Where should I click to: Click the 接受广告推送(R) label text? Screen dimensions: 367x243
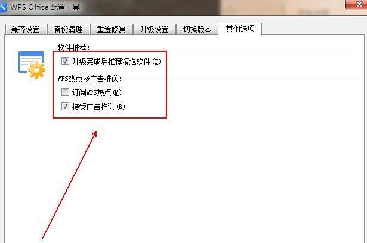point(98,107)
